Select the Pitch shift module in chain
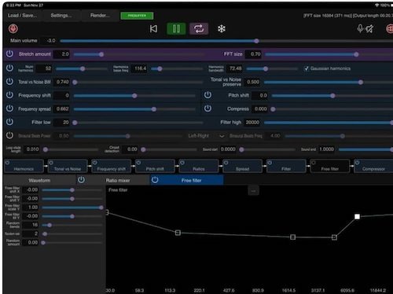The width and height of the screenshot is (393, 294). [155, 166]
